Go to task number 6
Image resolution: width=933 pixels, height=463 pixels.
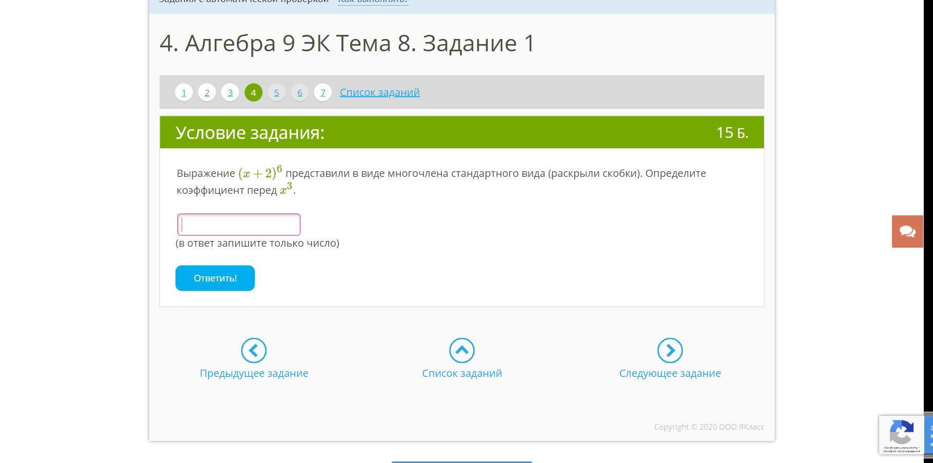300,93
